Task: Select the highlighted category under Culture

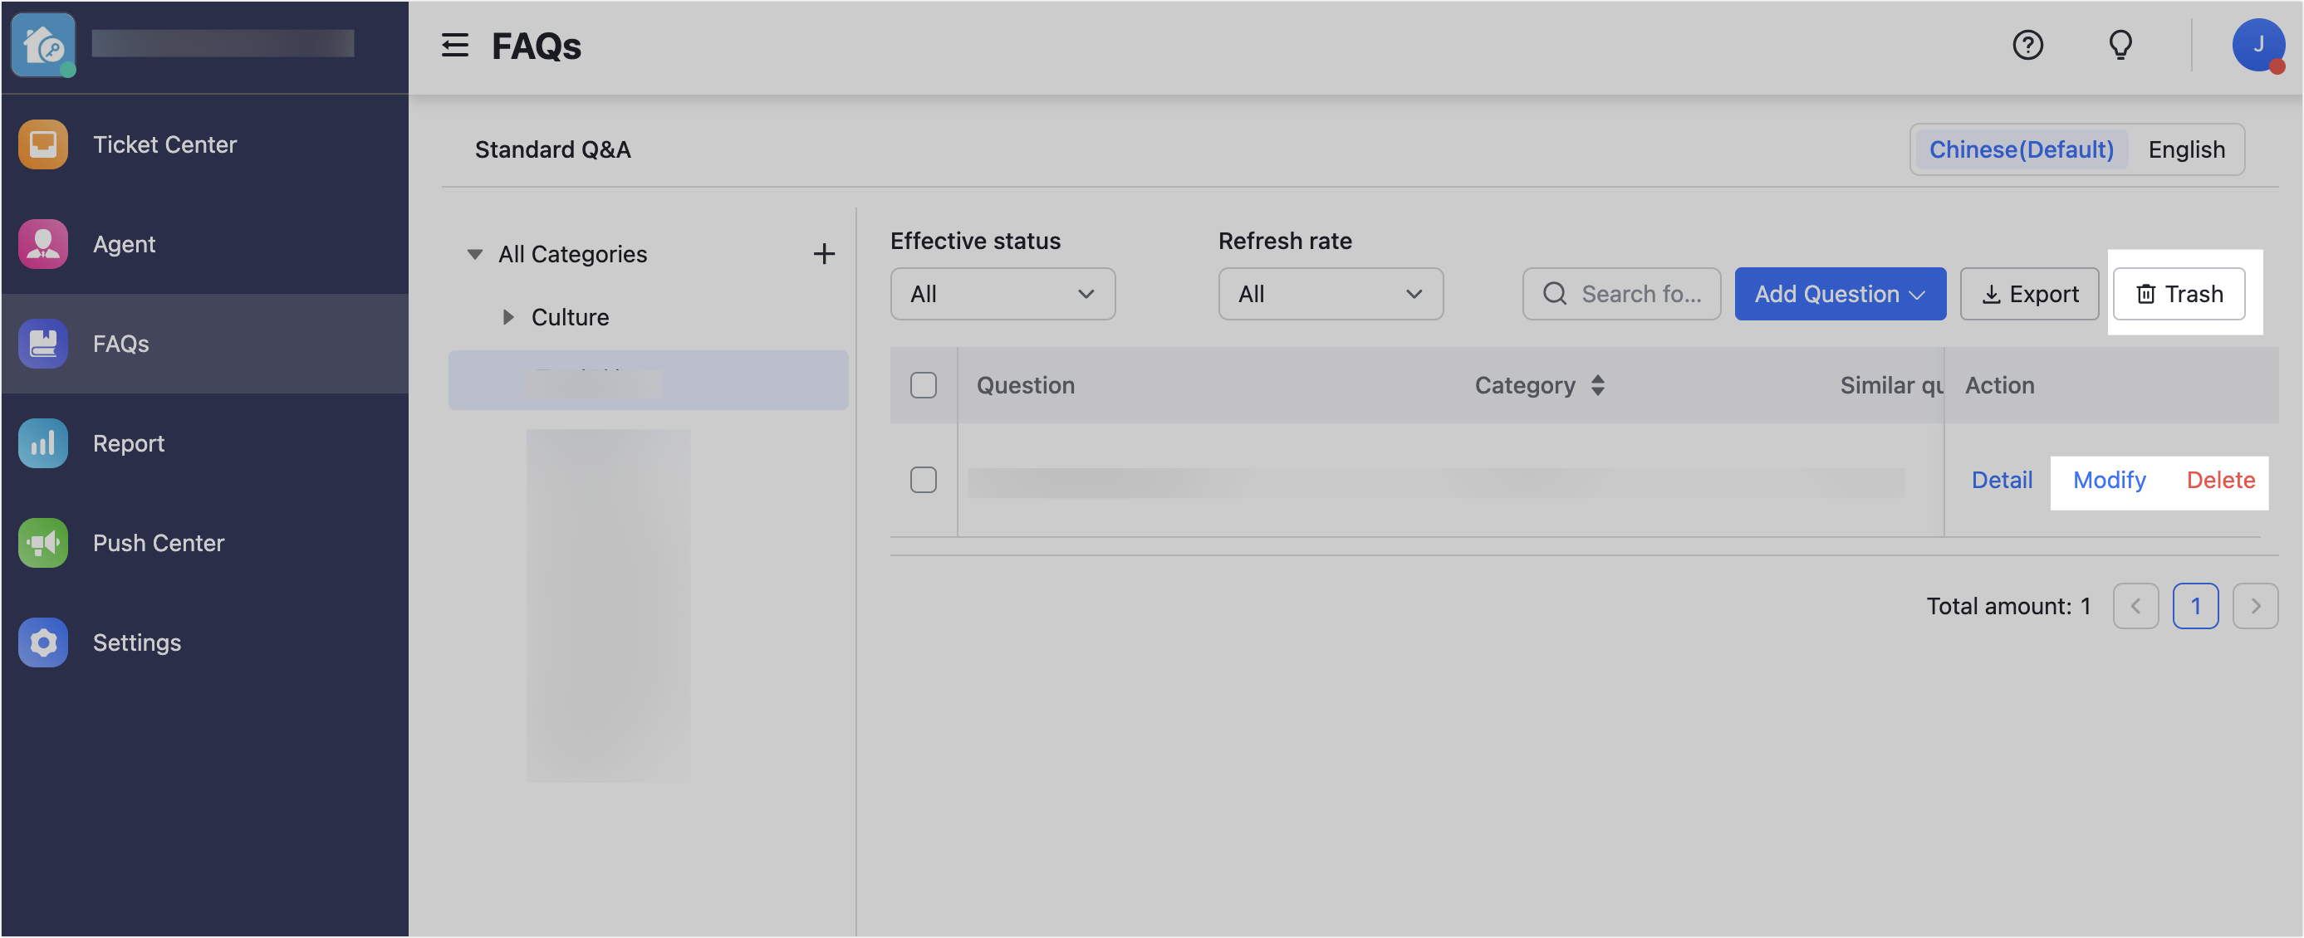Action: point(648,380)
